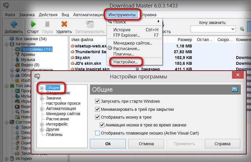
Task: Open История entry in the Инструменты menu
Action: tap(122, 30)
